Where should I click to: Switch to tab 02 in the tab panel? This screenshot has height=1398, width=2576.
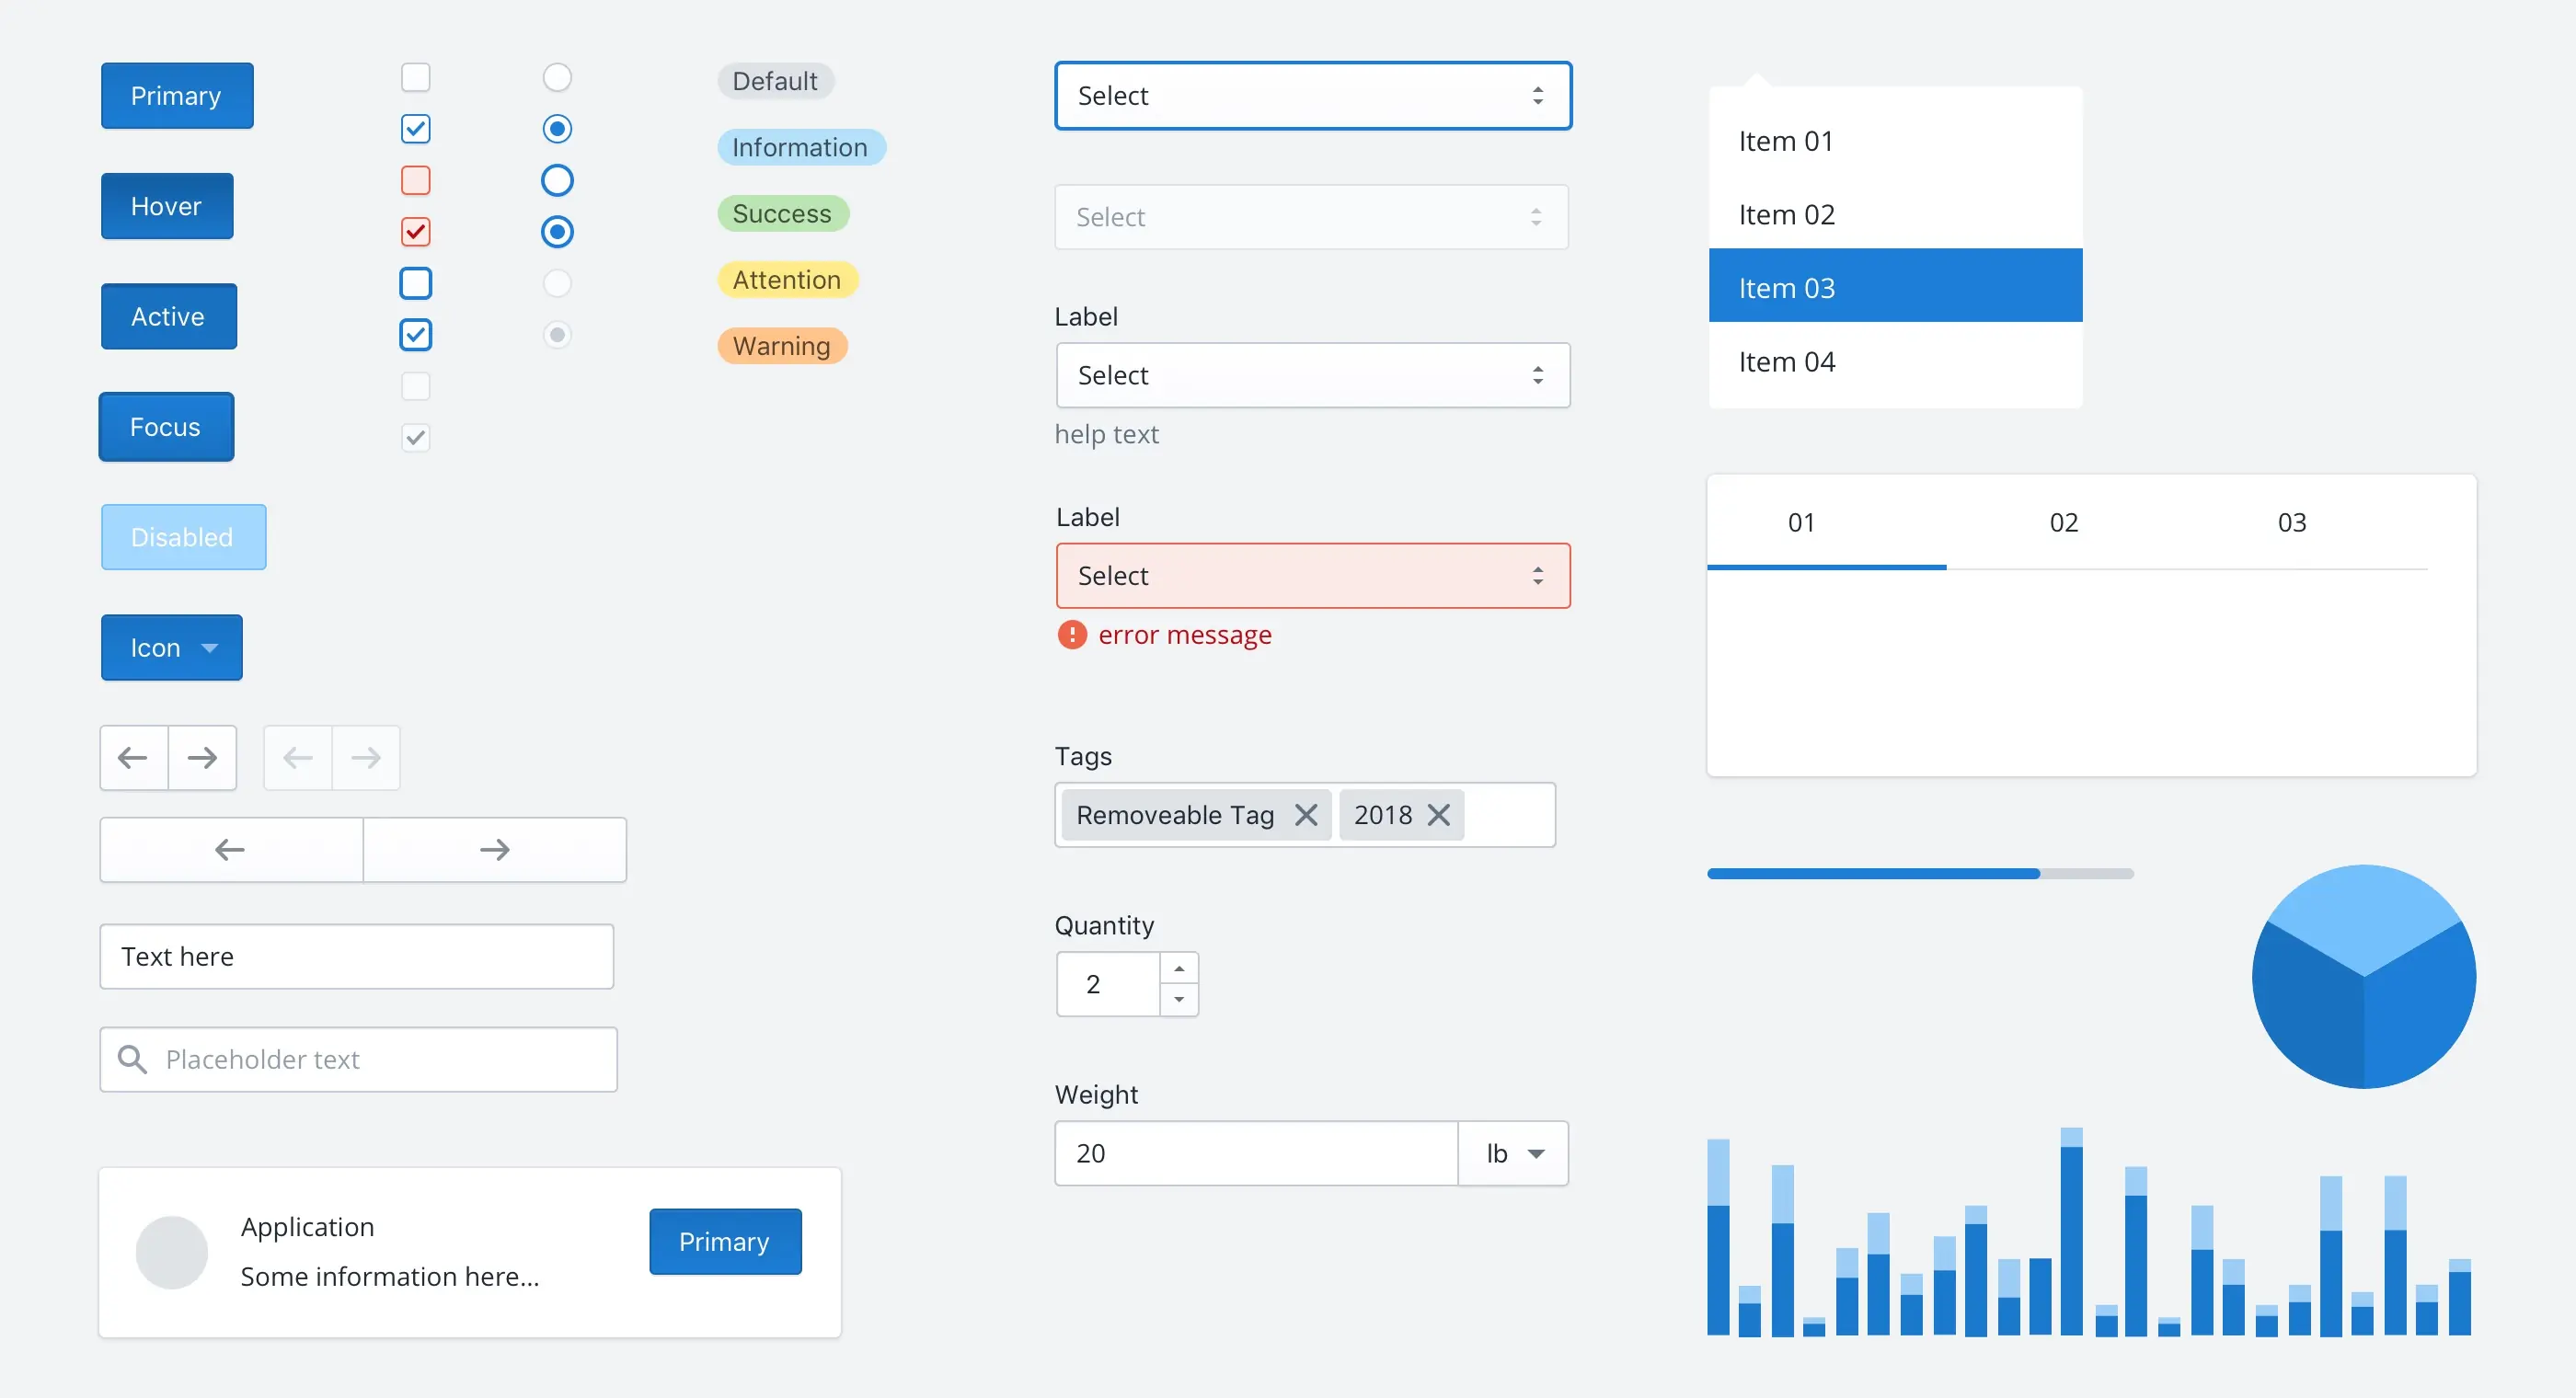[2063, 521]
